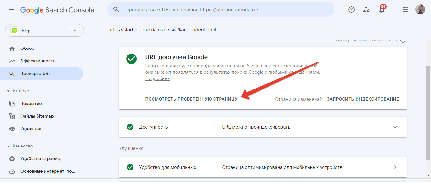Click the inspected URL text starbus-arenda.ru
Screen dimensions: 431x184
[162, 30]
